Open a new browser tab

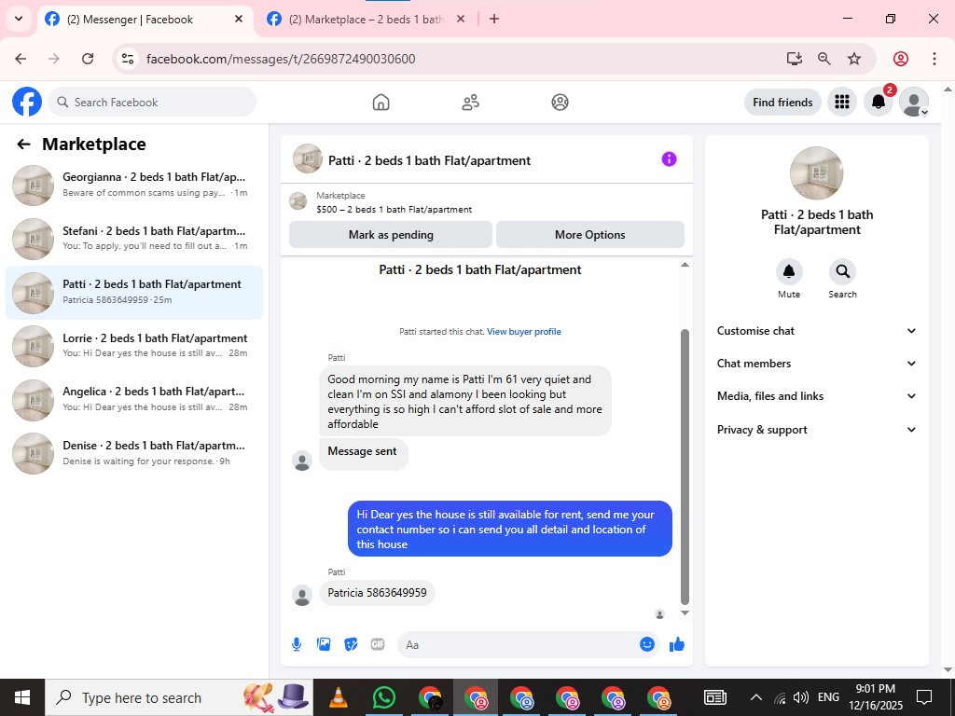tap(494, 19)
